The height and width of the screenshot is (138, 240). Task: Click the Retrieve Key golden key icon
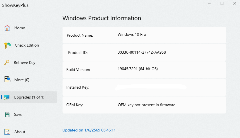[7, 62]
